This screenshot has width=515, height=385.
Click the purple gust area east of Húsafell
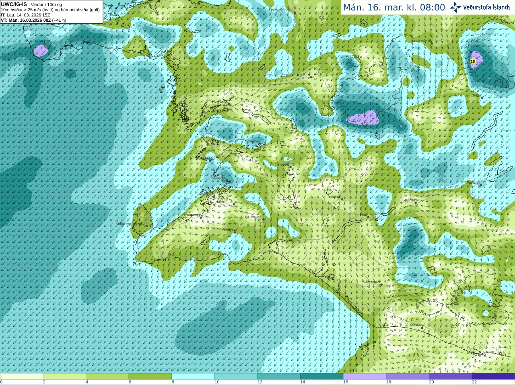[x=363, y=118]
